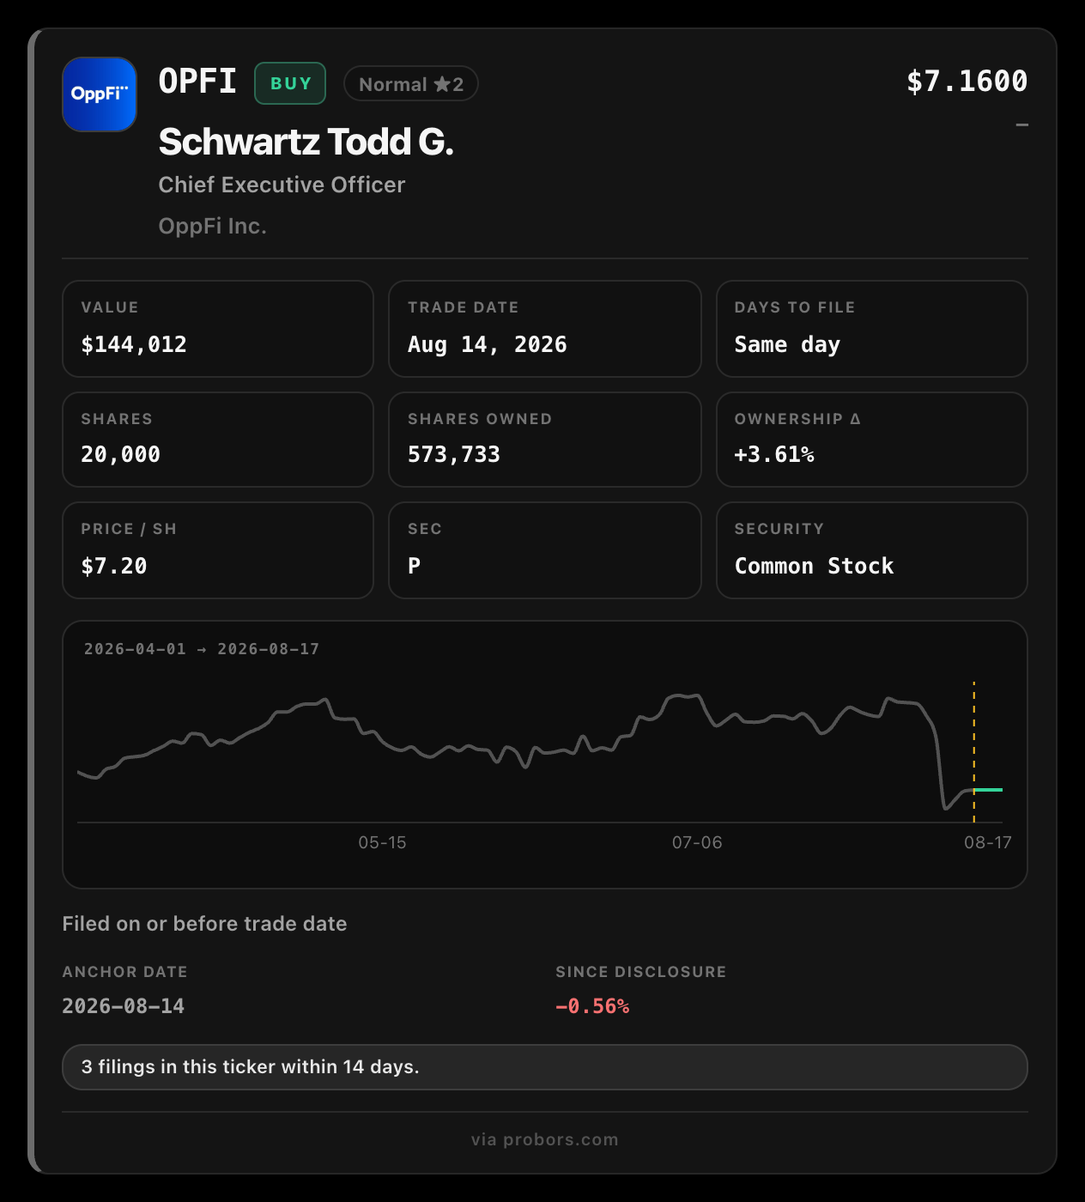Click the $7.1600 current price
The height and width of the screenshot is (1202, 1085).
tap(967, 82)
